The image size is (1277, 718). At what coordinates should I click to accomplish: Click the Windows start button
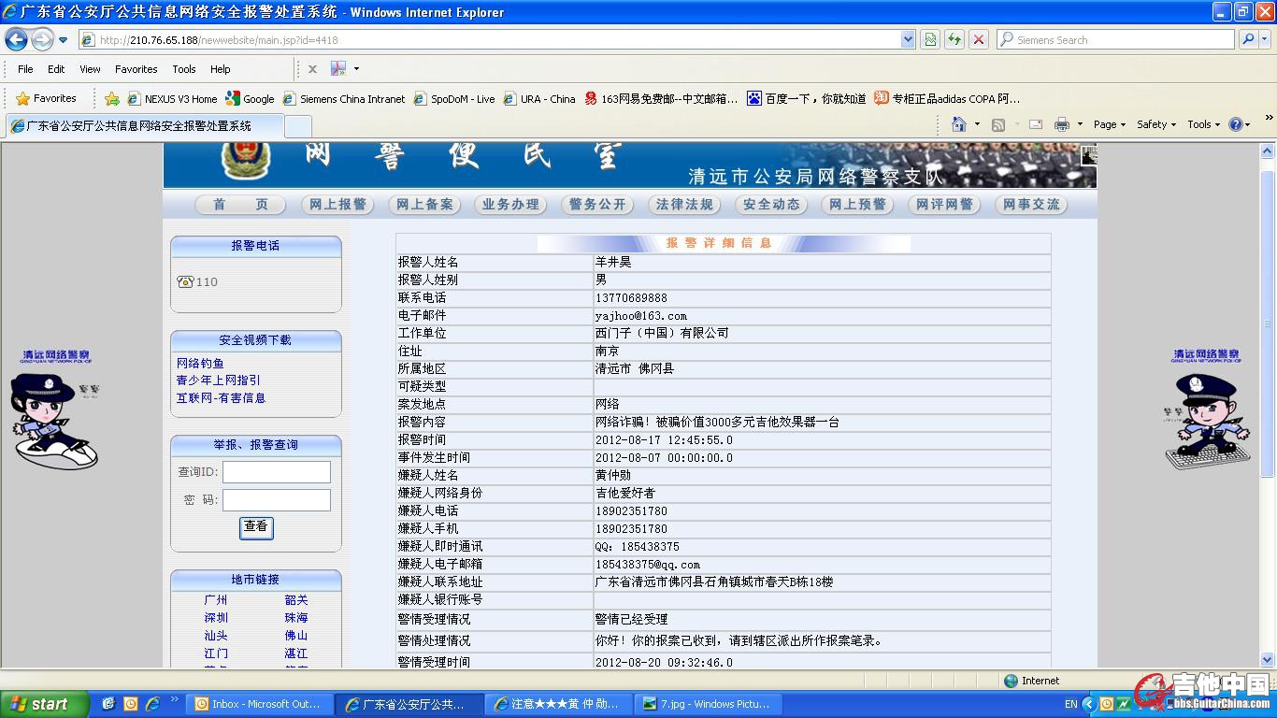[x=44, y=704]
